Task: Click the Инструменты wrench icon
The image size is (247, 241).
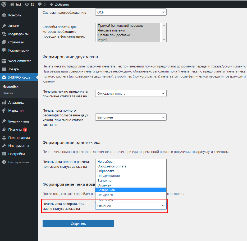Action: point(4,146)
